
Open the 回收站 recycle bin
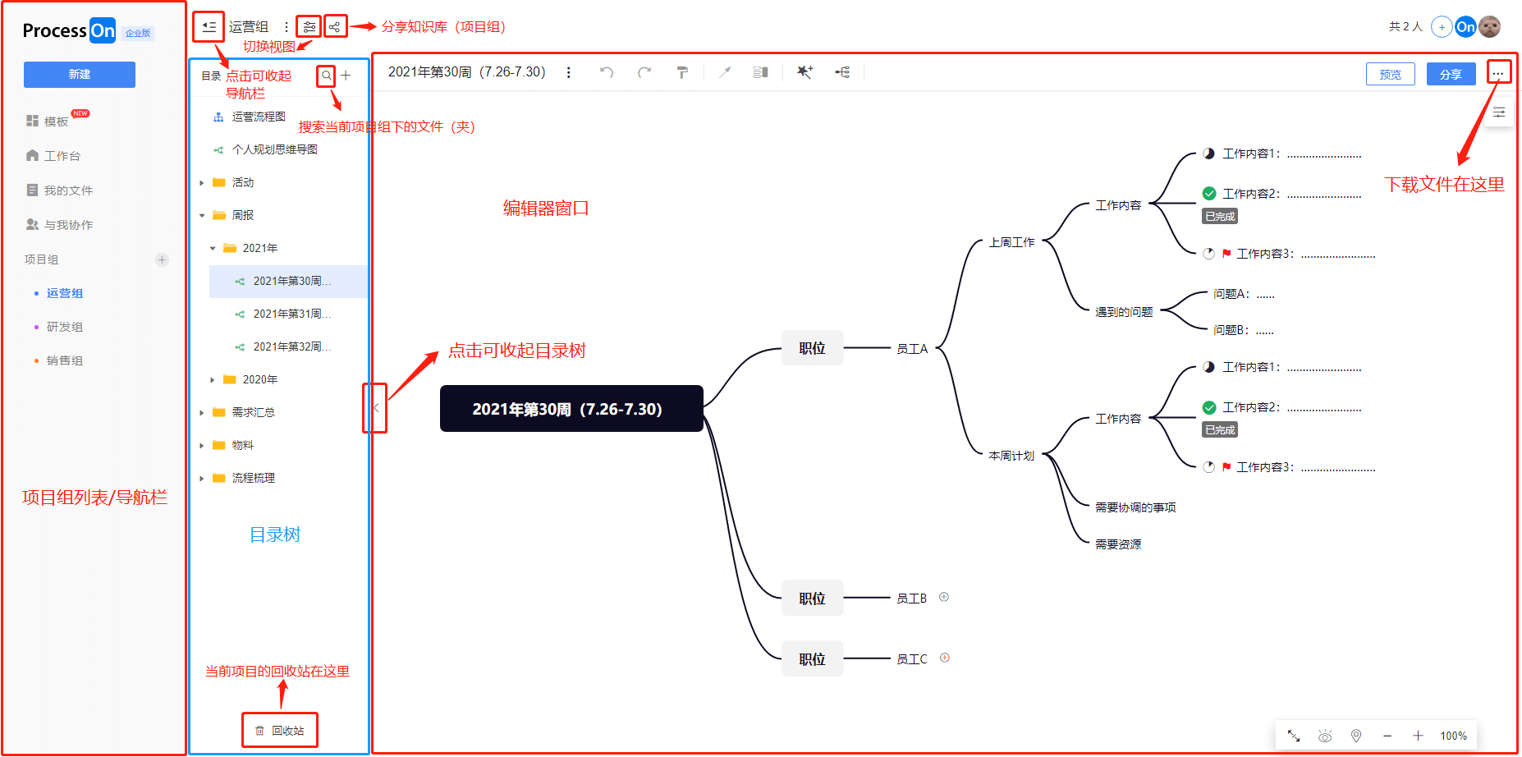tap(279, 731)
